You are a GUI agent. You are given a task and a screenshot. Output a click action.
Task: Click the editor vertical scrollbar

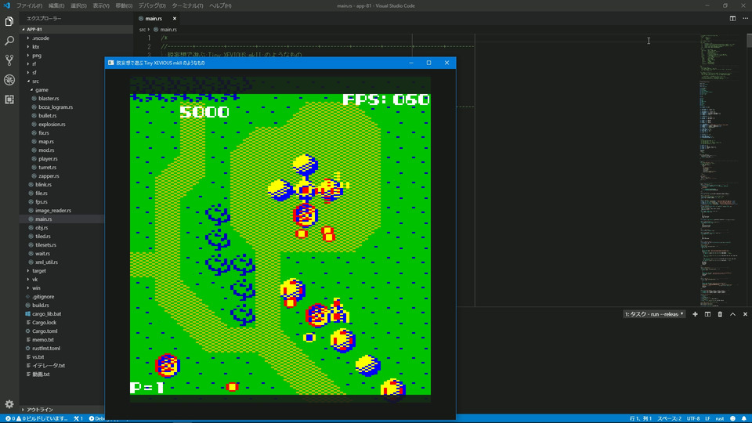click(749, 40)
